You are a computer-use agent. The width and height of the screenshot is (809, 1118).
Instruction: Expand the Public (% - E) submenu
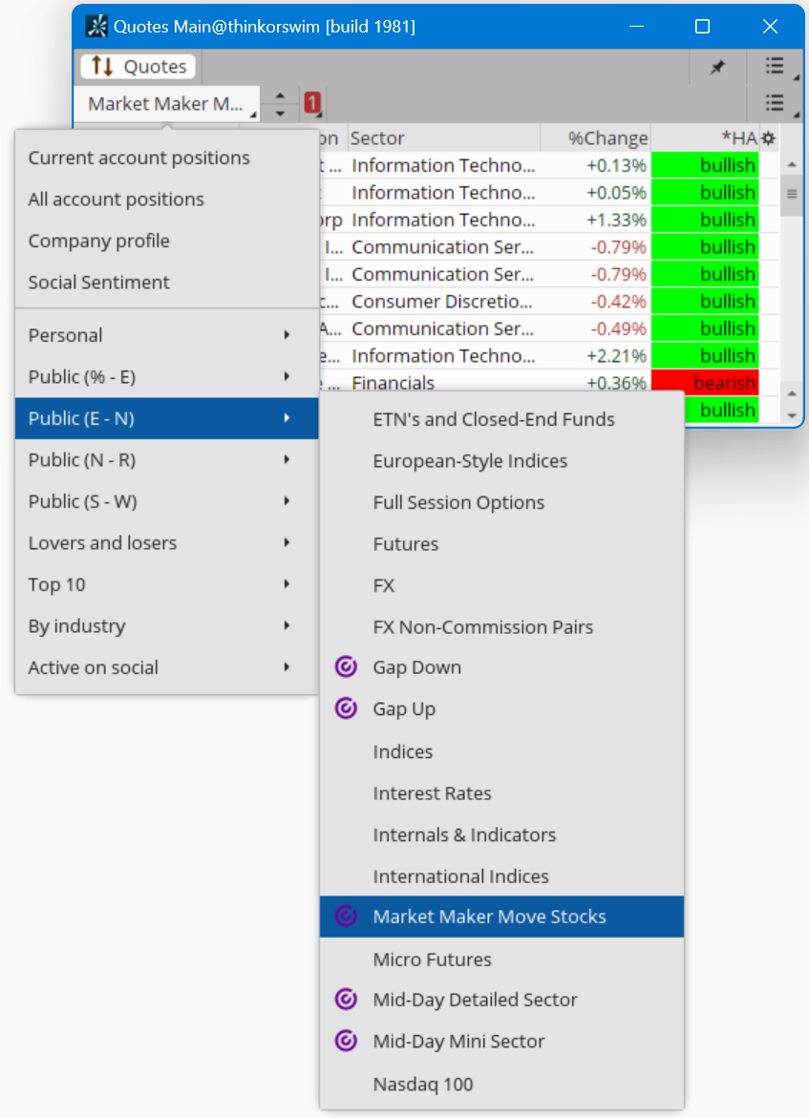coord(166,376)
